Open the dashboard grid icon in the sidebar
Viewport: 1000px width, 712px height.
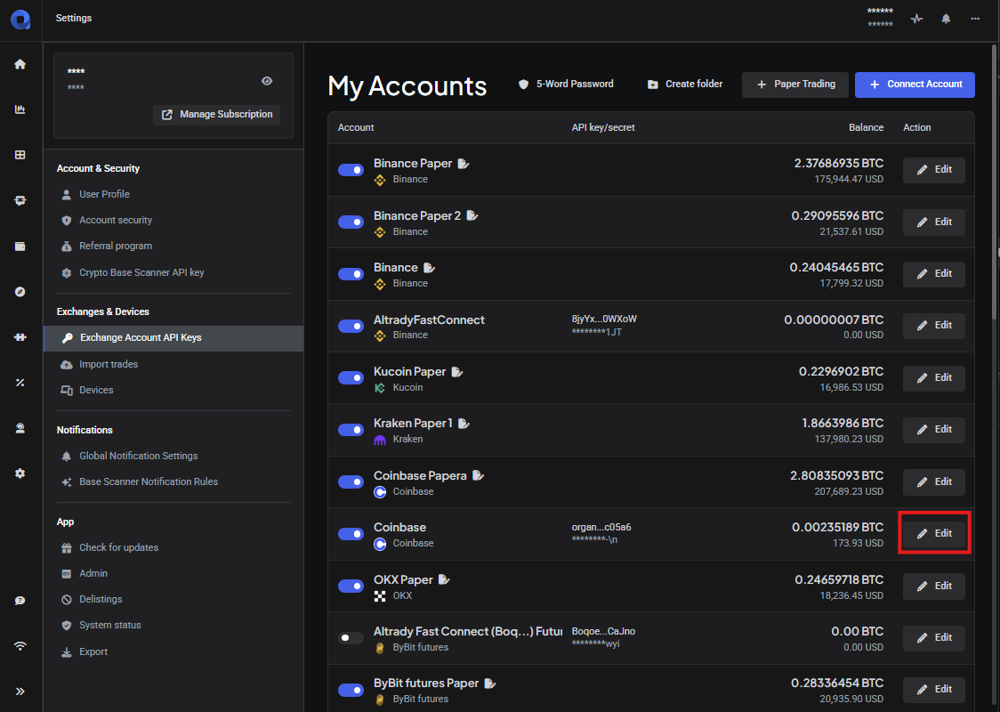(x=20, y=155)
